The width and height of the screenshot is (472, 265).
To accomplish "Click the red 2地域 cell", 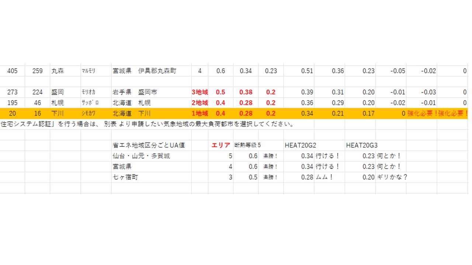I will (x=200, y=103).
